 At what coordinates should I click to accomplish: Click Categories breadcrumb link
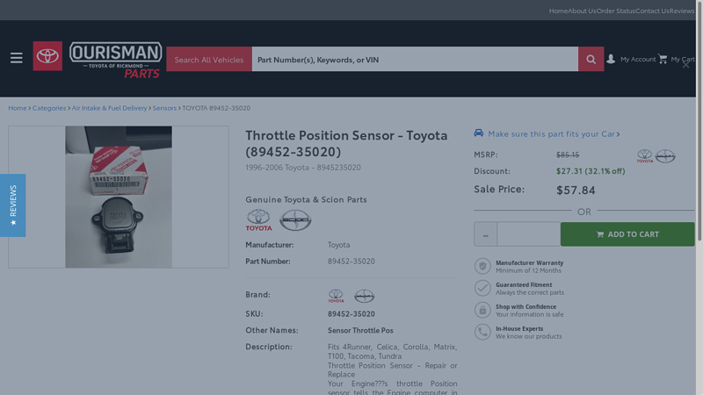(49, 108)
